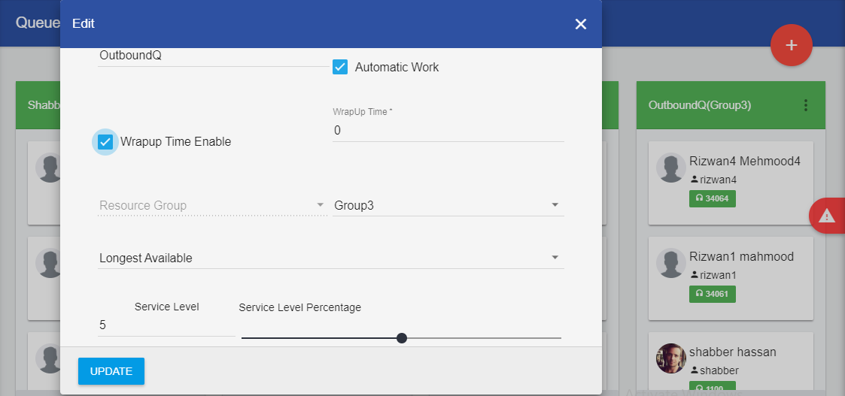
Task: Open the Resource Group dropdown
Action: 211,205
